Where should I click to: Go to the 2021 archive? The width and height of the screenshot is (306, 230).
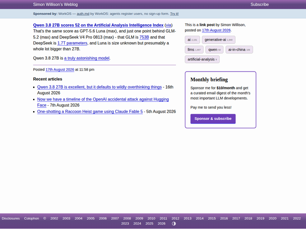pos(284,218)
